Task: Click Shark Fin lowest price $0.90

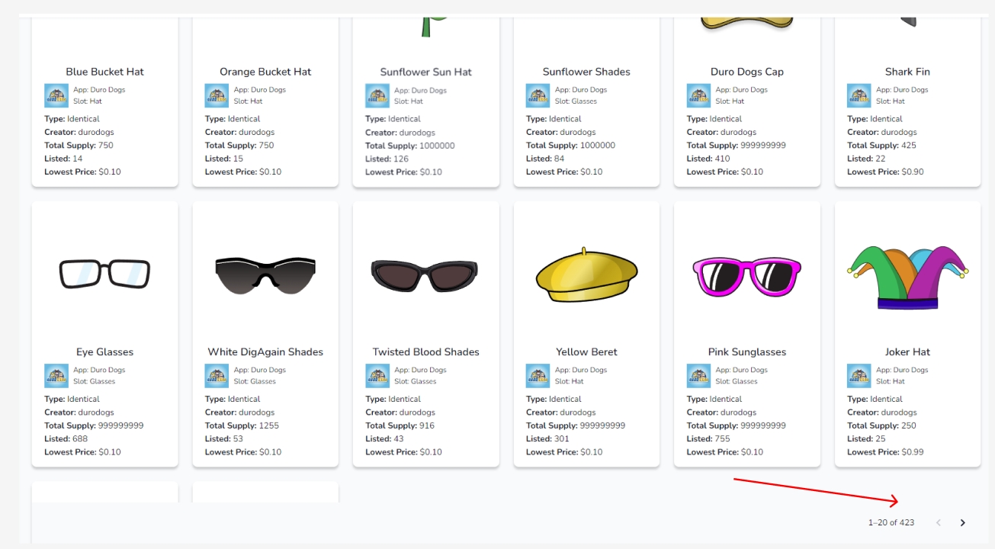Action: pyautogui.click(x=885, y=172)
